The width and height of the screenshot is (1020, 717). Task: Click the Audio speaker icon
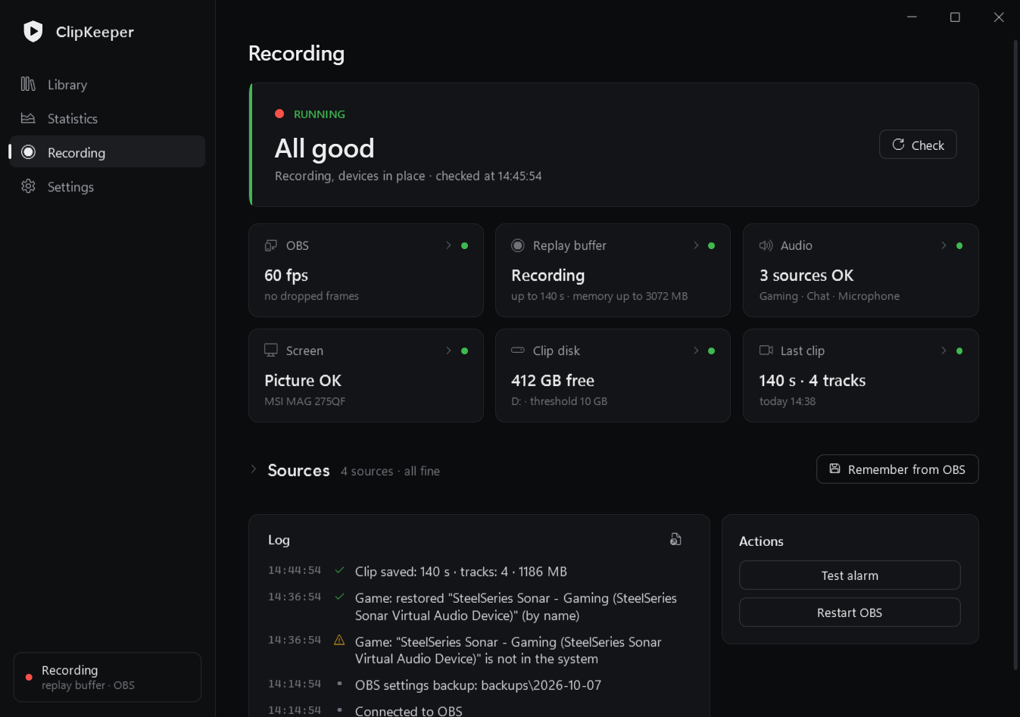pos(766,245)
